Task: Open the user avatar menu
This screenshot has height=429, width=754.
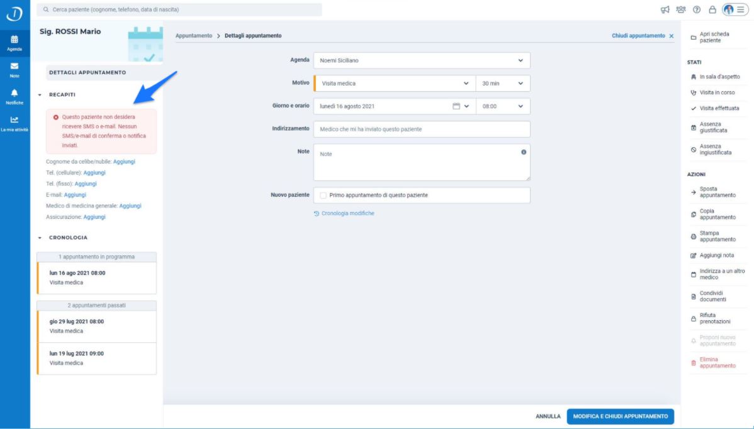Action: click(x=735, y=9)
